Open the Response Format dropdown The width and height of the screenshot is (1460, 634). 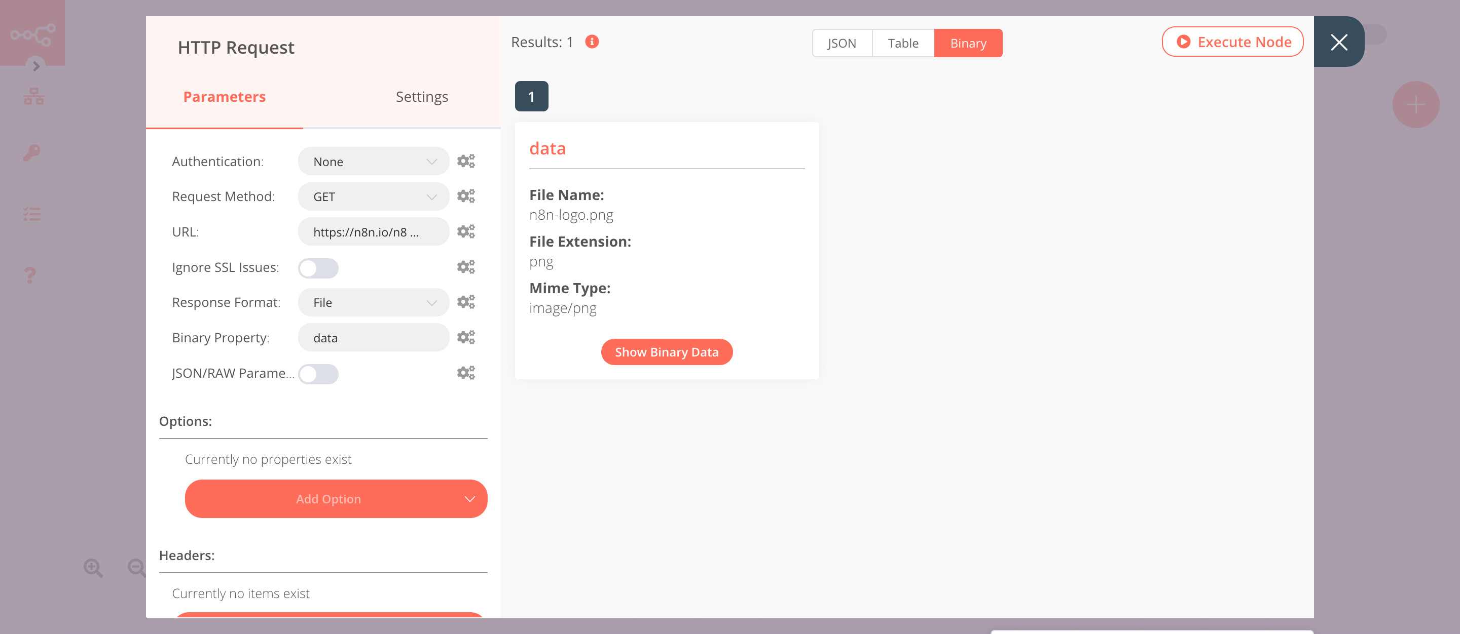[372, 302]
